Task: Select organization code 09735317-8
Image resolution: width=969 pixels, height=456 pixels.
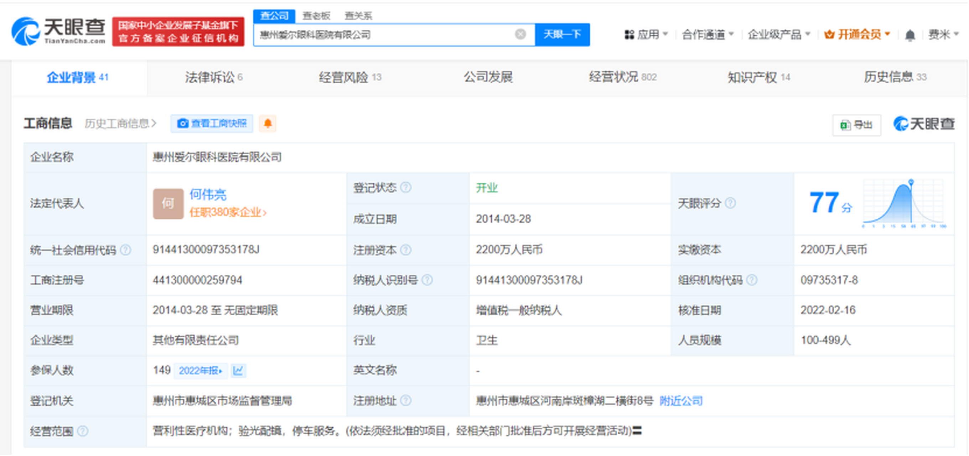Action: (829, 280)
